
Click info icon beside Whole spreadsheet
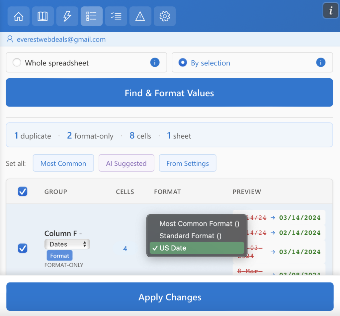[x=155, y=62]
